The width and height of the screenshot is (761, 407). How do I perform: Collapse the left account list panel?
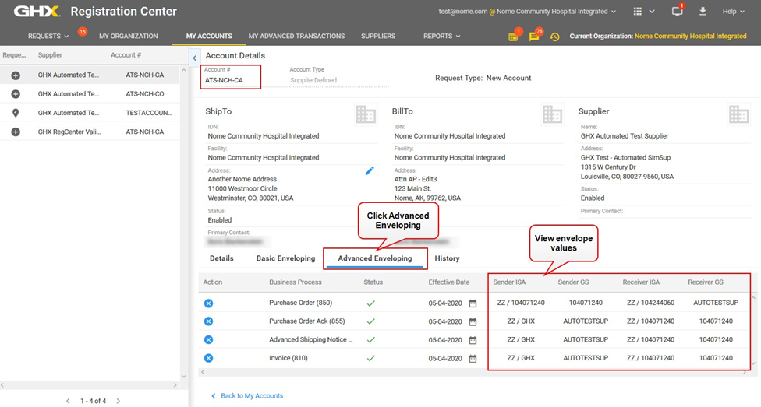(x=194, y=58)
